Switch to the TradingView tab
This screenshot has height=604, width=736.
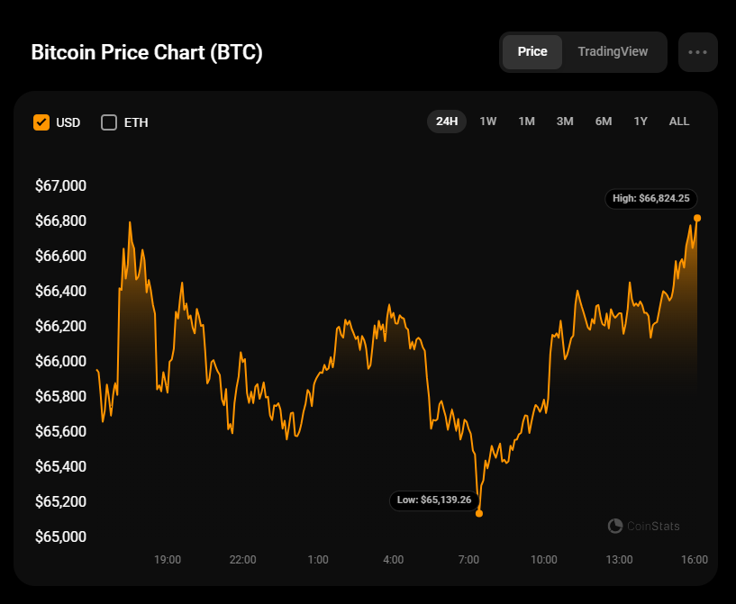pos(613,52)
